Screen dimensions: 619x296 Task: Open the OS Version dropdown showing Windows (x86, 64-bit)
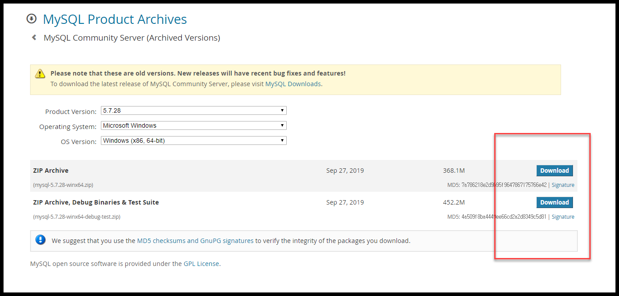[x=194, y=140]
